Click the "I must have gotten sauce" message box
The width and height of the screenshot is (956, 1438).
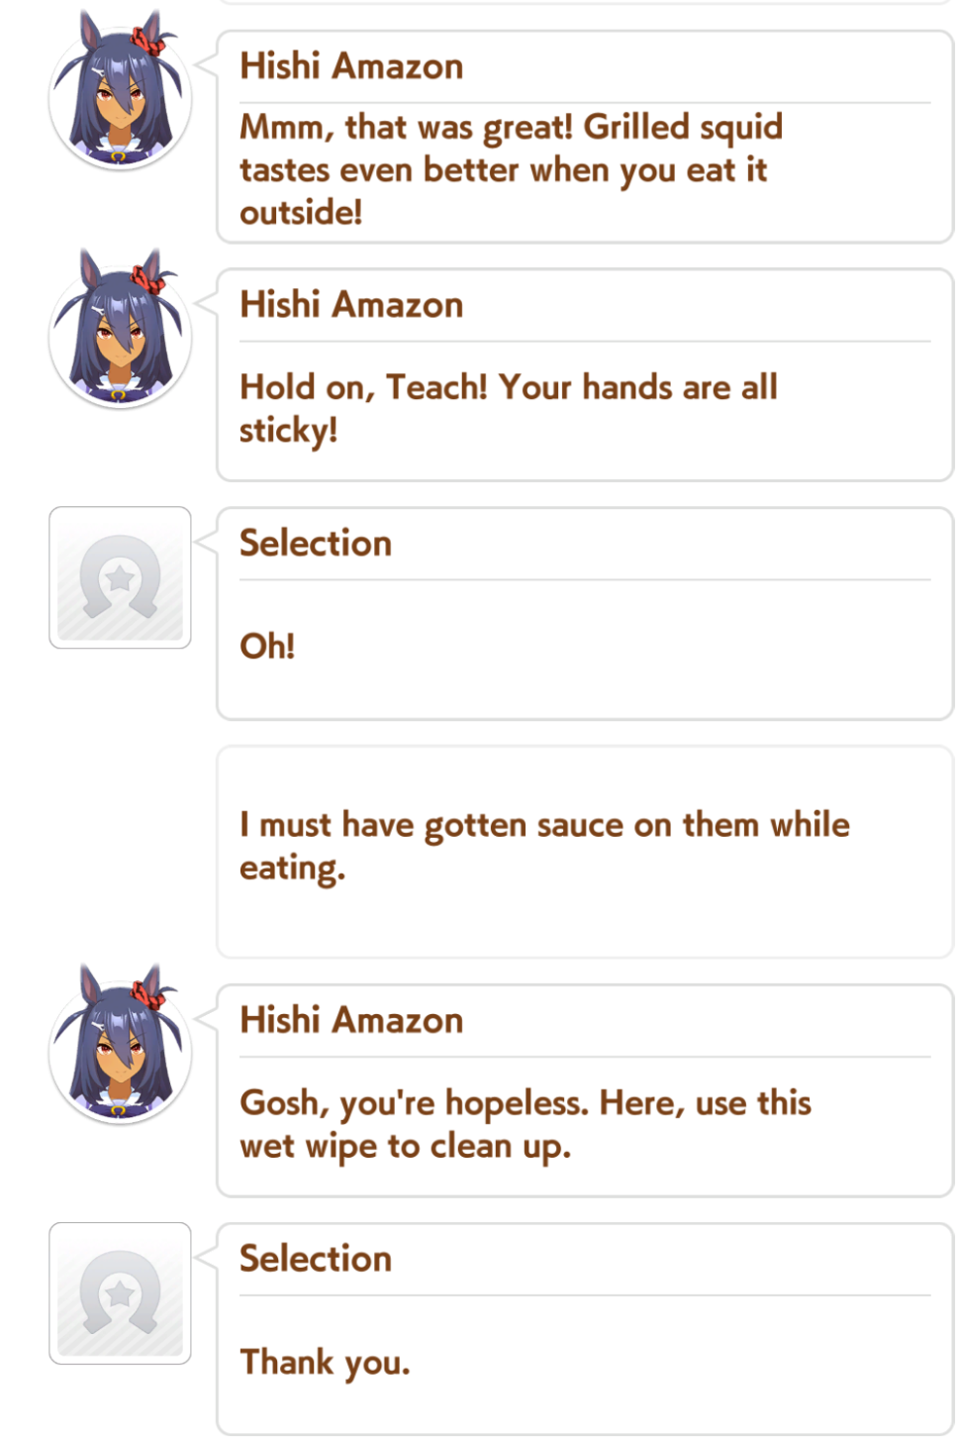[585, 852]
